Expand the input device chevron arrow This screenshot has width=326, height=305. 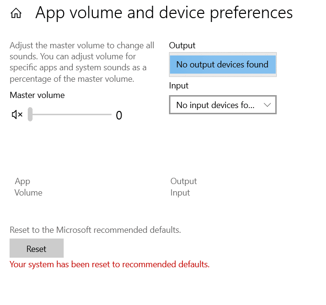tap(267, 105)
